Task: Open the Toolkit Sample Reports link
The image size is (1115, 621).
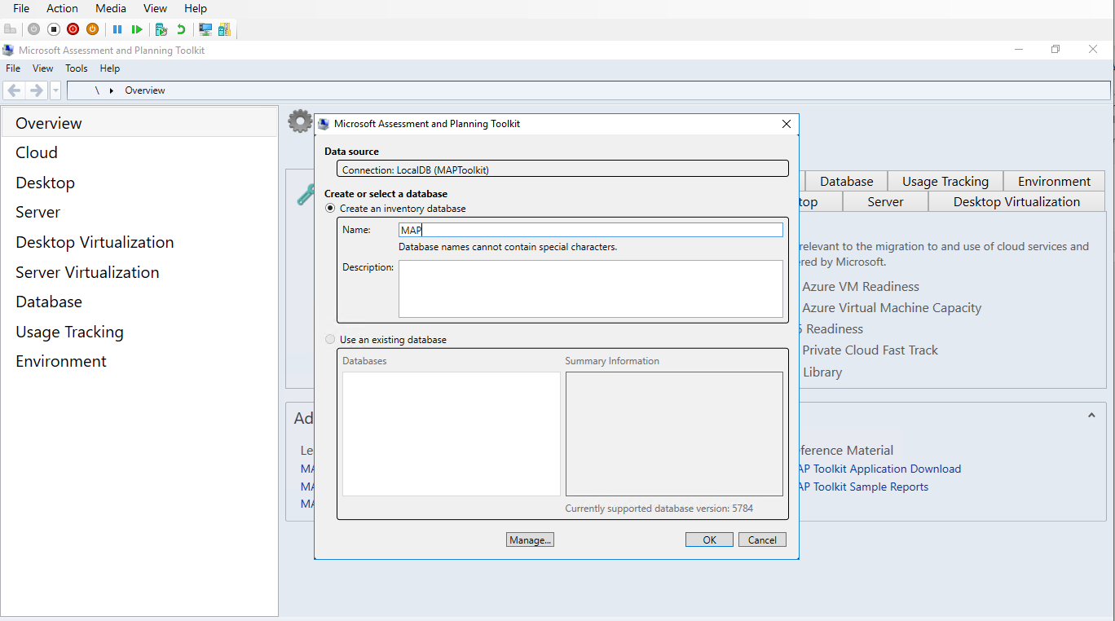Action: click(x=862, y=487)
